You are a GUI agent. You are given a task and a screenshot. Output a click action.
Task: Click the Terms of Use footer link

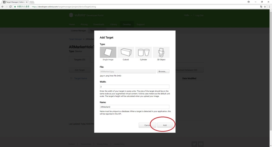[x=86, y=144]
